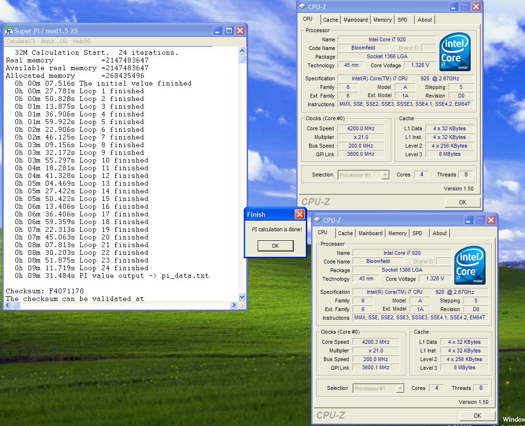The height and width of the screenshot is (426, 525).
Task: Click the 'PI calculation is done!' message
Action: coord(276,229)
